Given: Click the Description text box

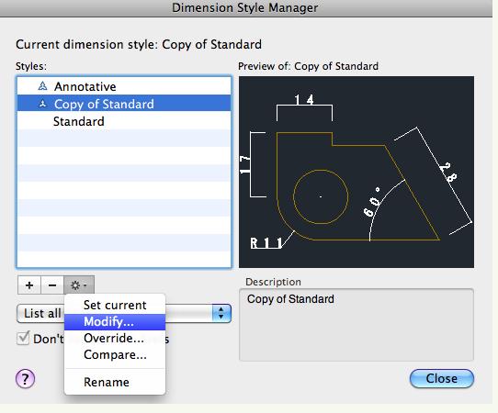Looking at the screenshot, I should tap(356, 325).
